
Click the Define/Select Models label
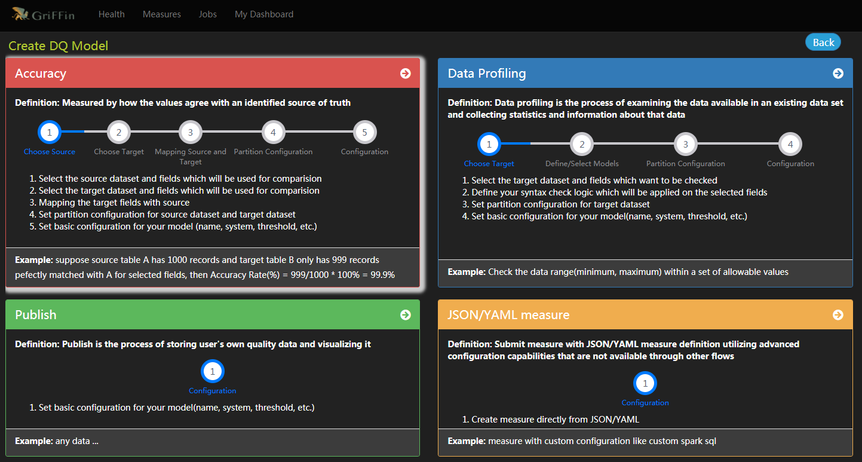[582, 164]
